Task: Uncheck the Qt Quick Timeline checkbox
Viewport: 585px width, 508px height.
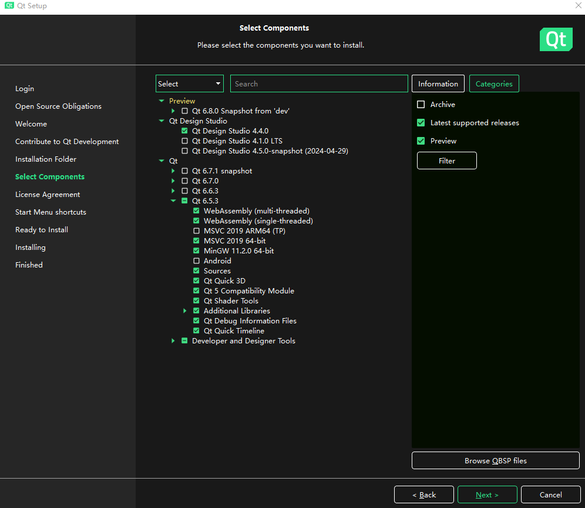Action: [196, 331]
